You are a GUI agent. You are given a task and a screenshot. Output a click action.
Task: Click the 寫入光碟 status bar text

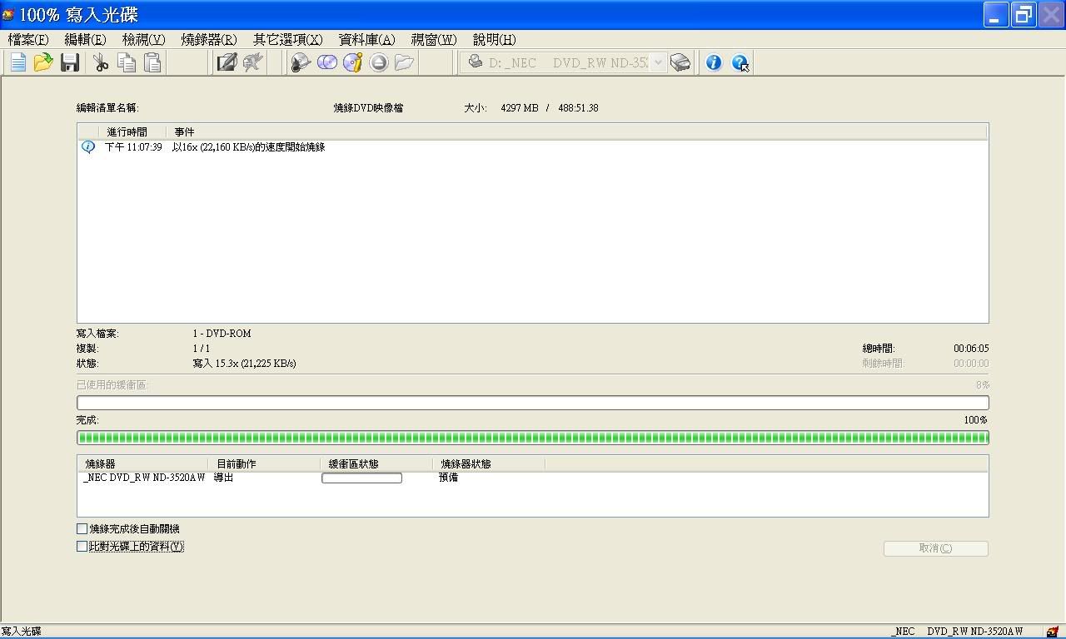coord(21,632)
